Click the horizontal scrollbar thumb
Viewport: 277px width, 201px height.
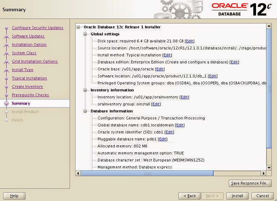coord(147,173)
